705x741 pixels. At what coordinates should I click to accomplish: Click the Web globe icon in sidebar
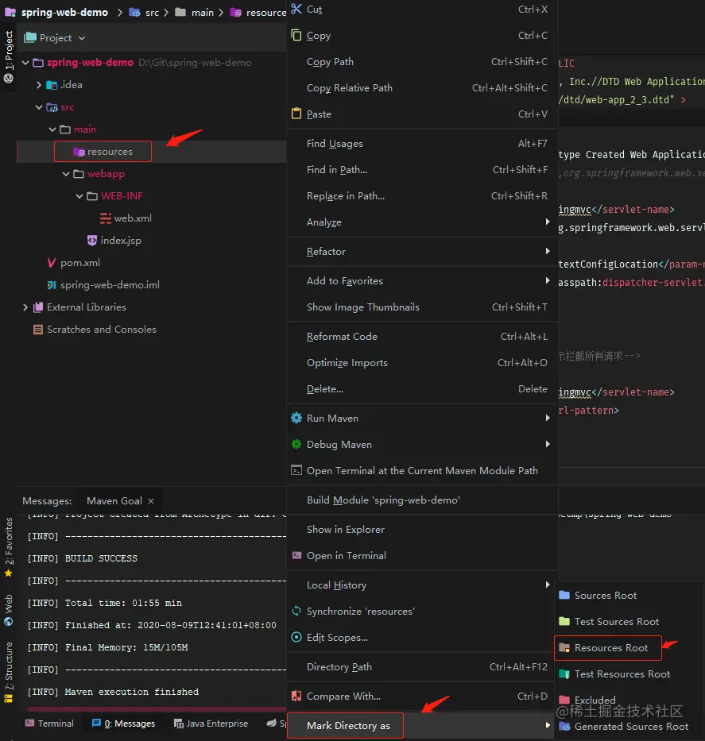click(x=8, y=621)
